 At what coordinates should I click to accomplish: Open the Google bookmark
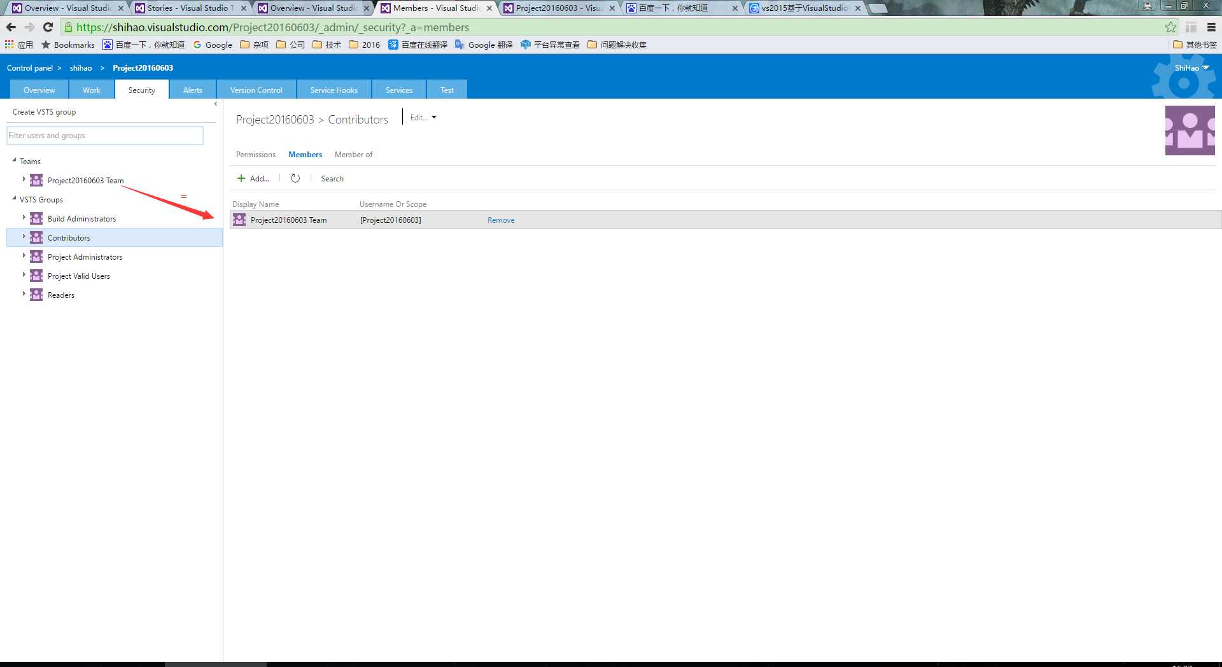pyautogui.click(x=213, y=45)
